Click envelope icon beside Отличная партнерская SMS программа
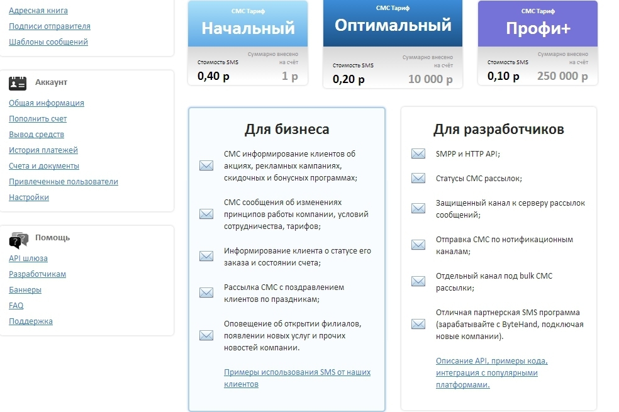Image resolution: width=619 pixels, height=412 pixels. 418,324
